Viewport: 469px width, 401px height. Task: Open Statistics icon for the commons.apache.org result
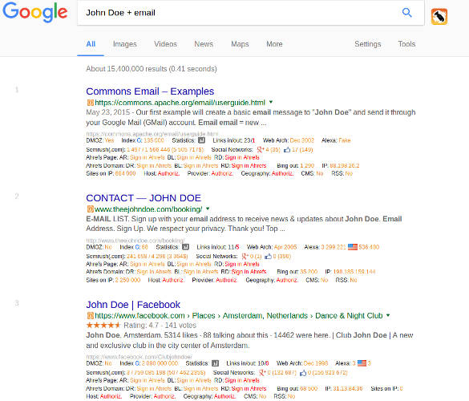[201, 140]
